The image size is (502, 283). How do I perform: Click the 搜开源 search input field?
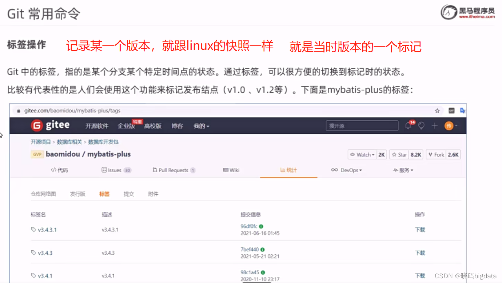362,125
